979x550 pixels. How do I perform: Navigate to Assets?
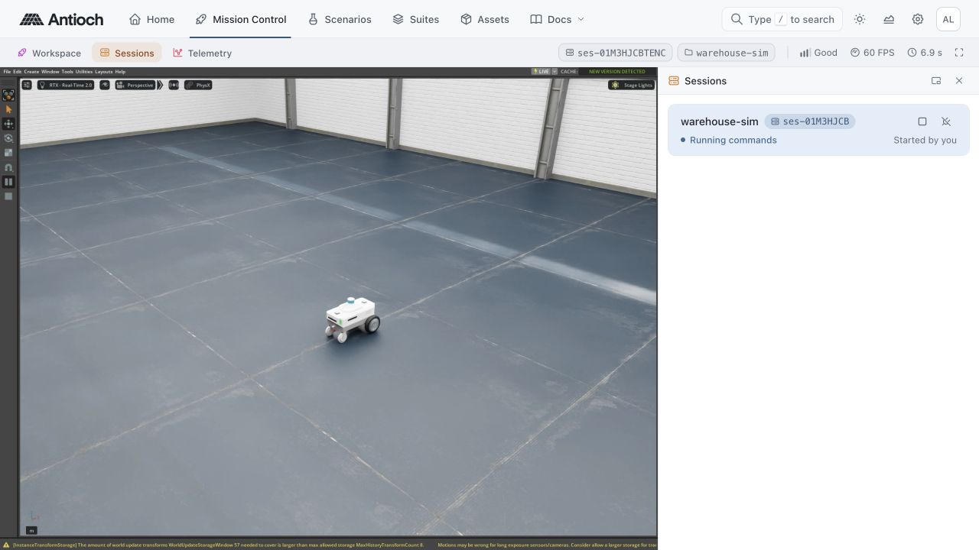coord(485,19)
